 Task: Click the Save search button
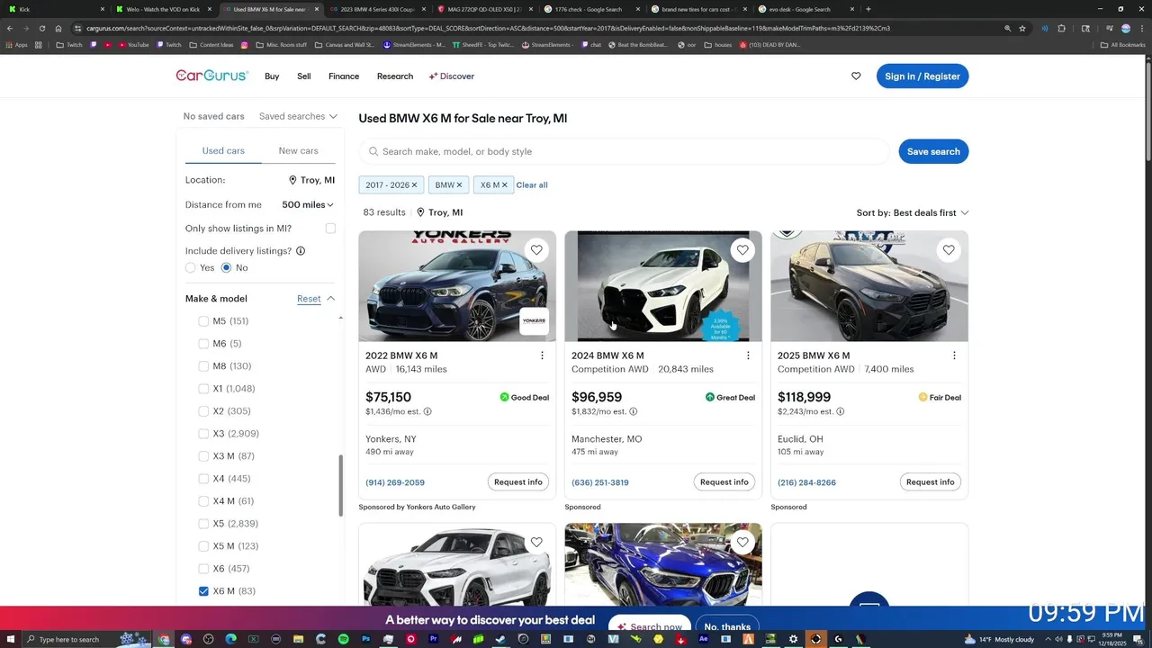coord(933,151)
